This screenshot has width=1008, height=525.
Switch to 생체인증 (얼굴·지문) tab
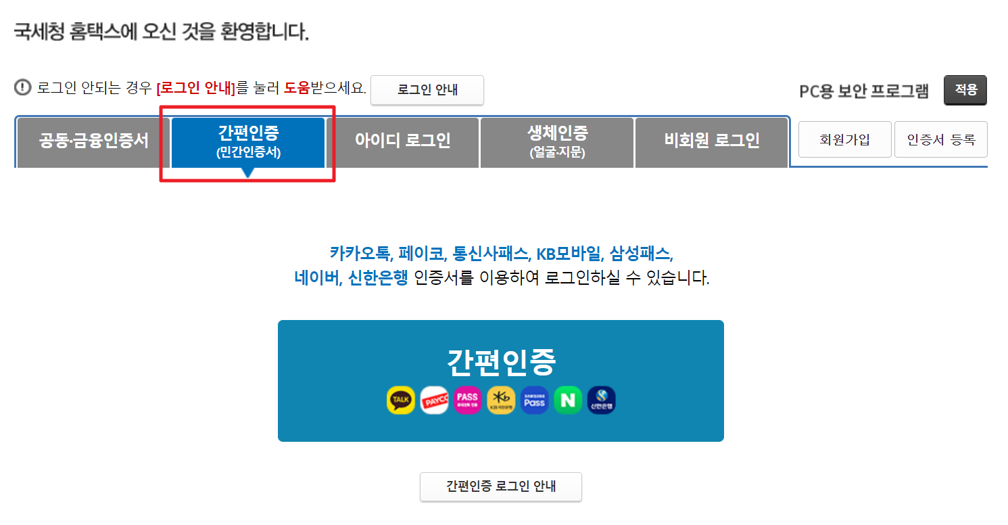tap(557, 142)
